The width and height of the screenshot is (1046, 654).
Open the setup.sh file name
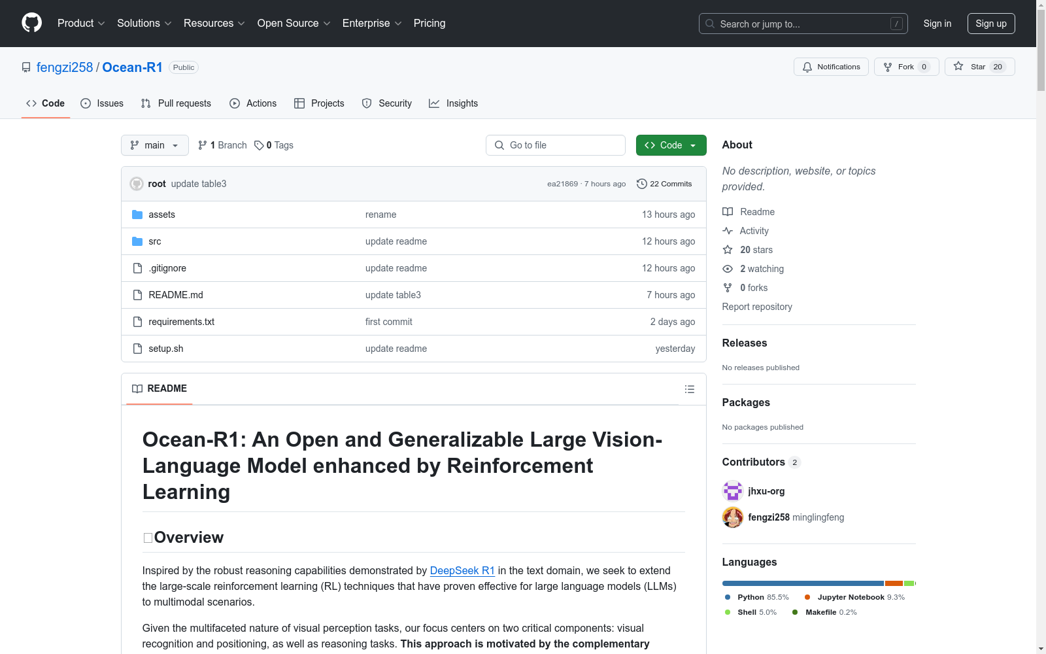point(166,349)
